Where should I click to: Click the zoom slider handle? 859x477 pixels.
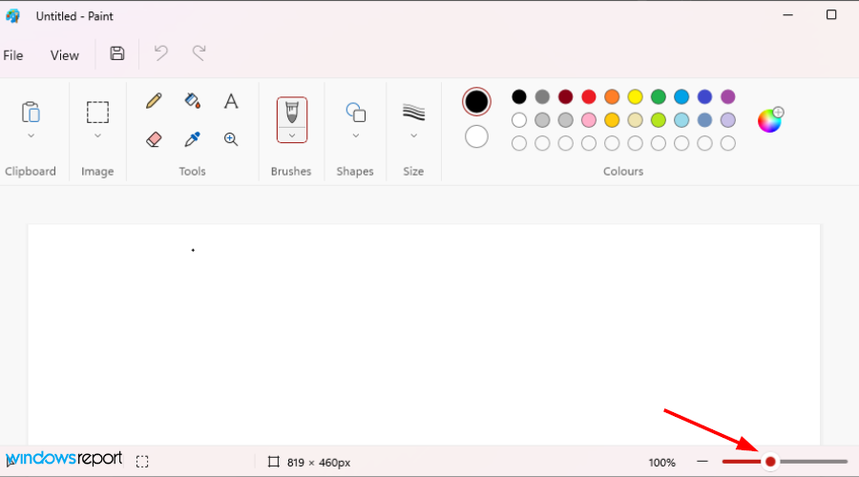tap(770, 462)
